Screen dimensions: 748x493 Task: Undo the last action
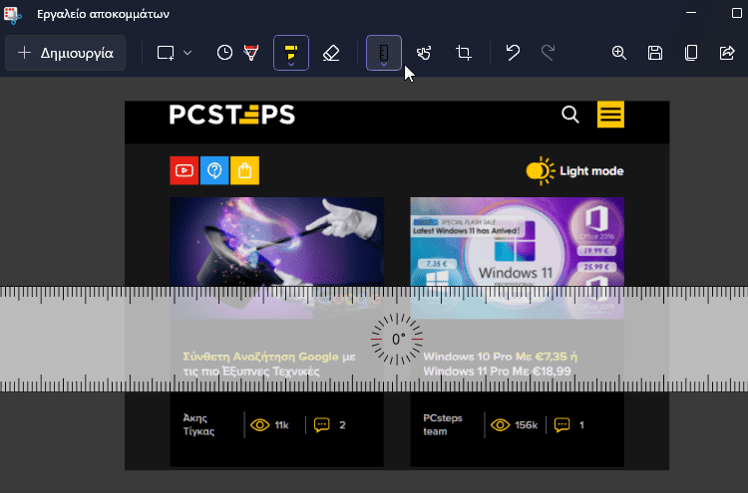[513, 53]
